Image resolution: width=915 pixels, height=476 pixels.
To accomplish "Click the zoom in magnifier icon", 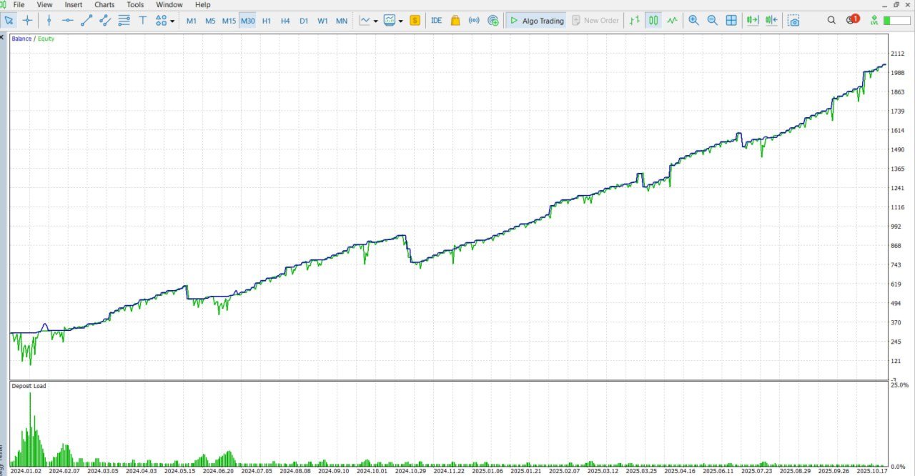I will (693, 21).
